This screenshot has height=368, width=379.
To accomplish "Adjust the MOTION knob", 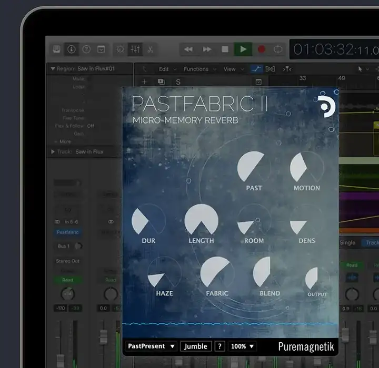I will tap(306, 167).
